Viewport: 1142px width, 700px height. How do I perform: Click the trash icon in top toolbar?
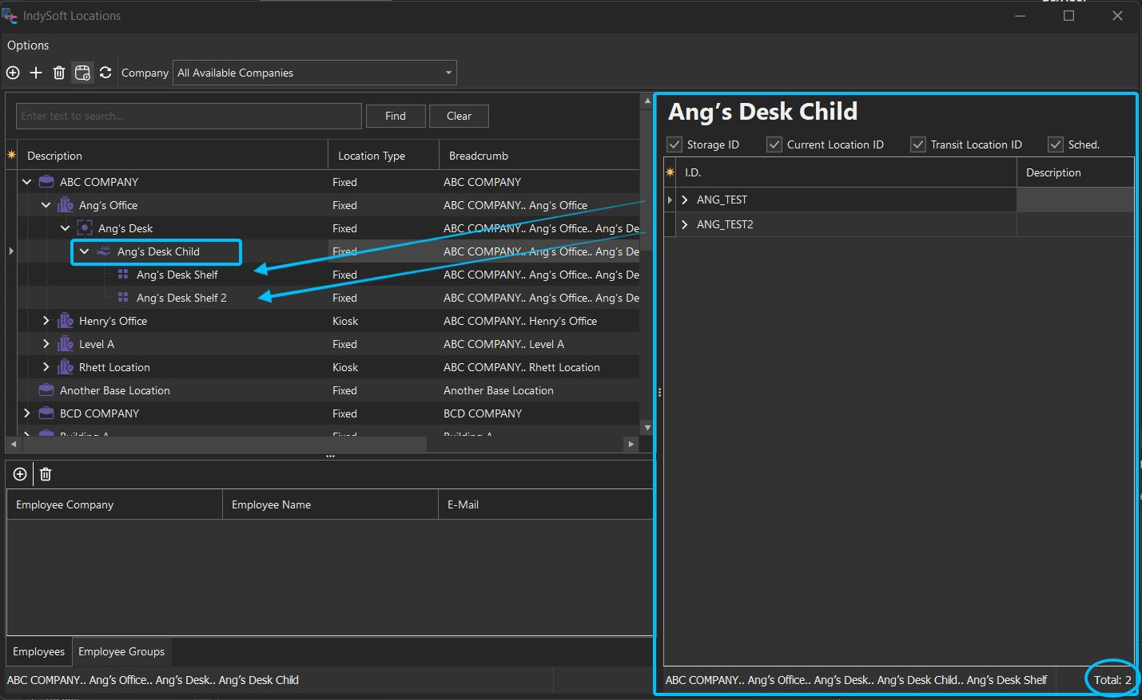[x=59, y=73]
